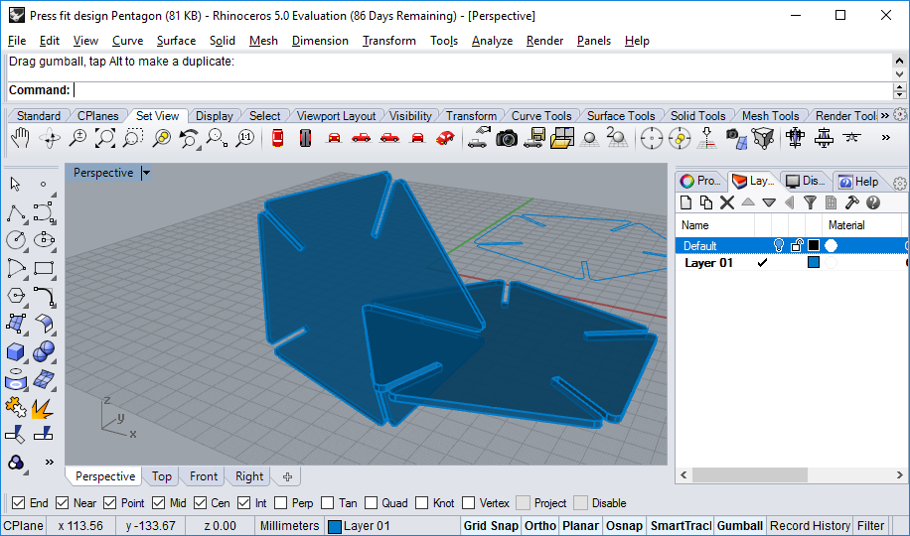
Task: Click the New Sublayer icon
Action: click(706, 201)
